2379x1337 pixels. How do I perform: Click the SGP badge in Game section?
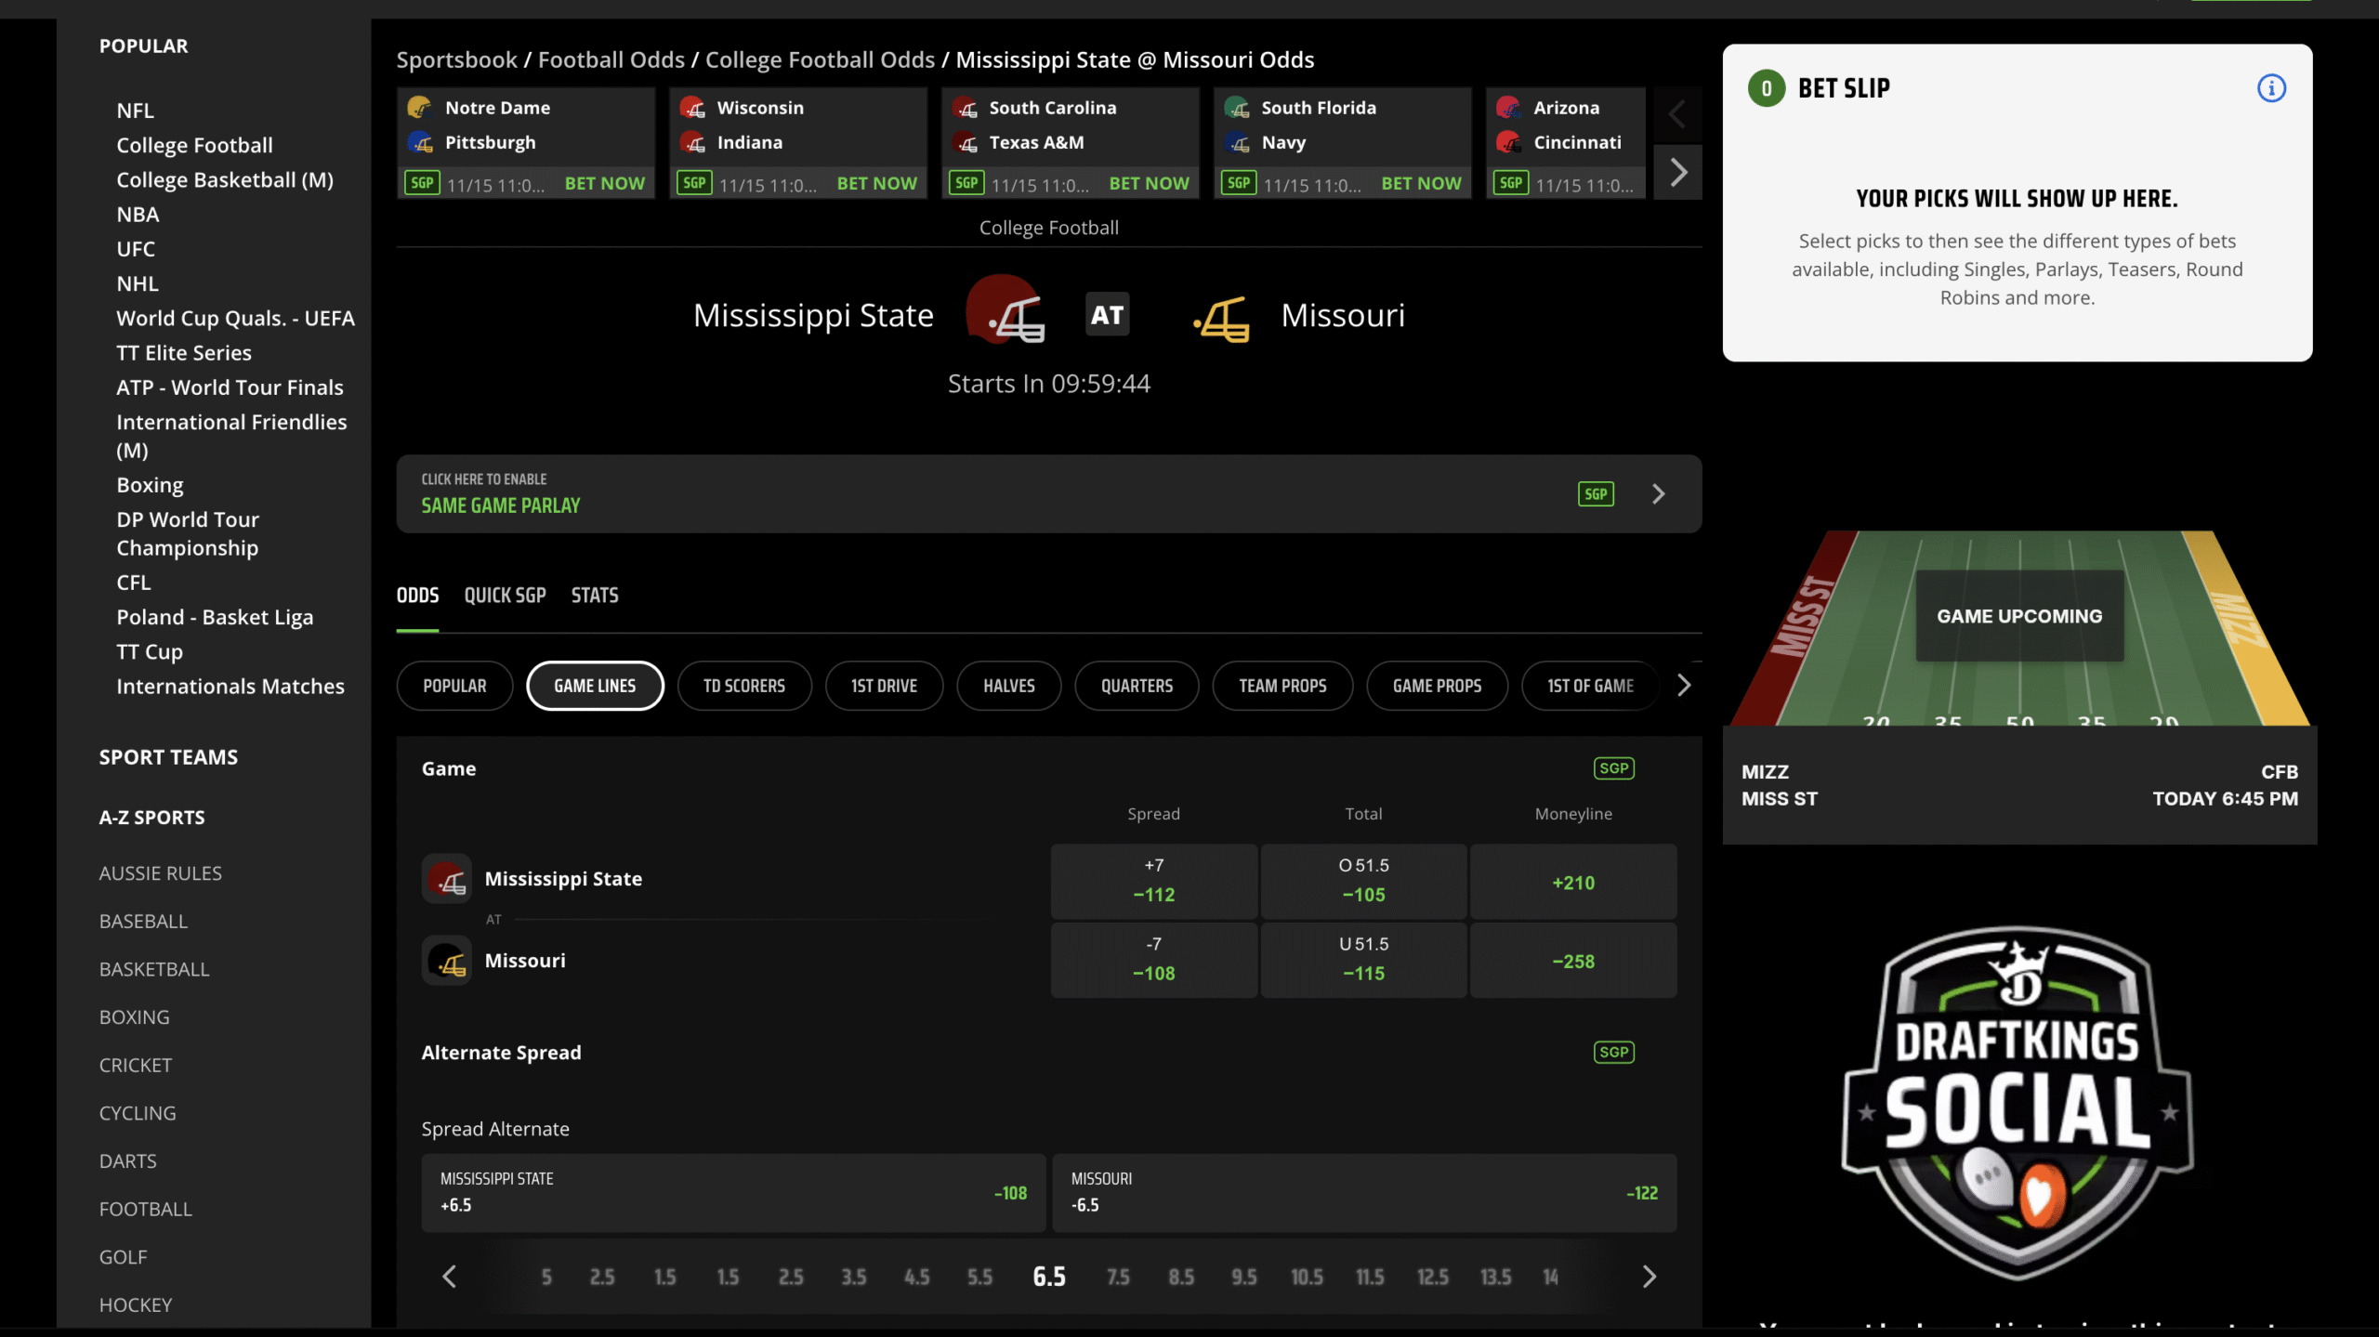1613,768
